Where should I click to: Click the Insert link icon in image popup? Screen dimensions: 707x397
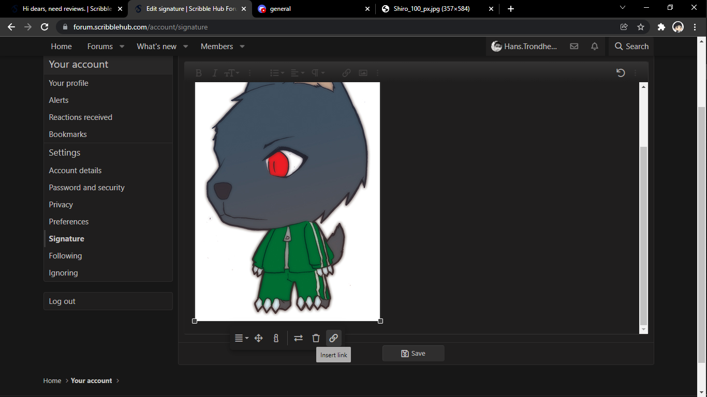click(x=333, y=338)
